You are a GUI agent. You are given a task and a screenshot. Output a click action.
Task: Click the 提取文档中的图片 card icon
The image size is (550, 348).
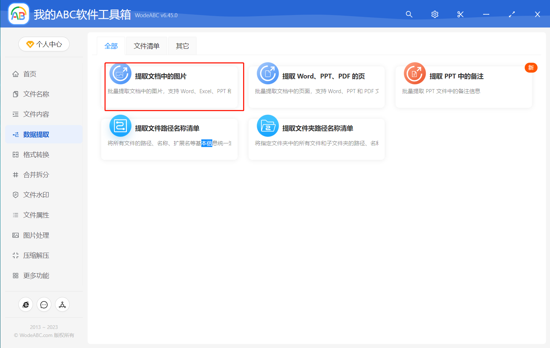tap(120, 73)
